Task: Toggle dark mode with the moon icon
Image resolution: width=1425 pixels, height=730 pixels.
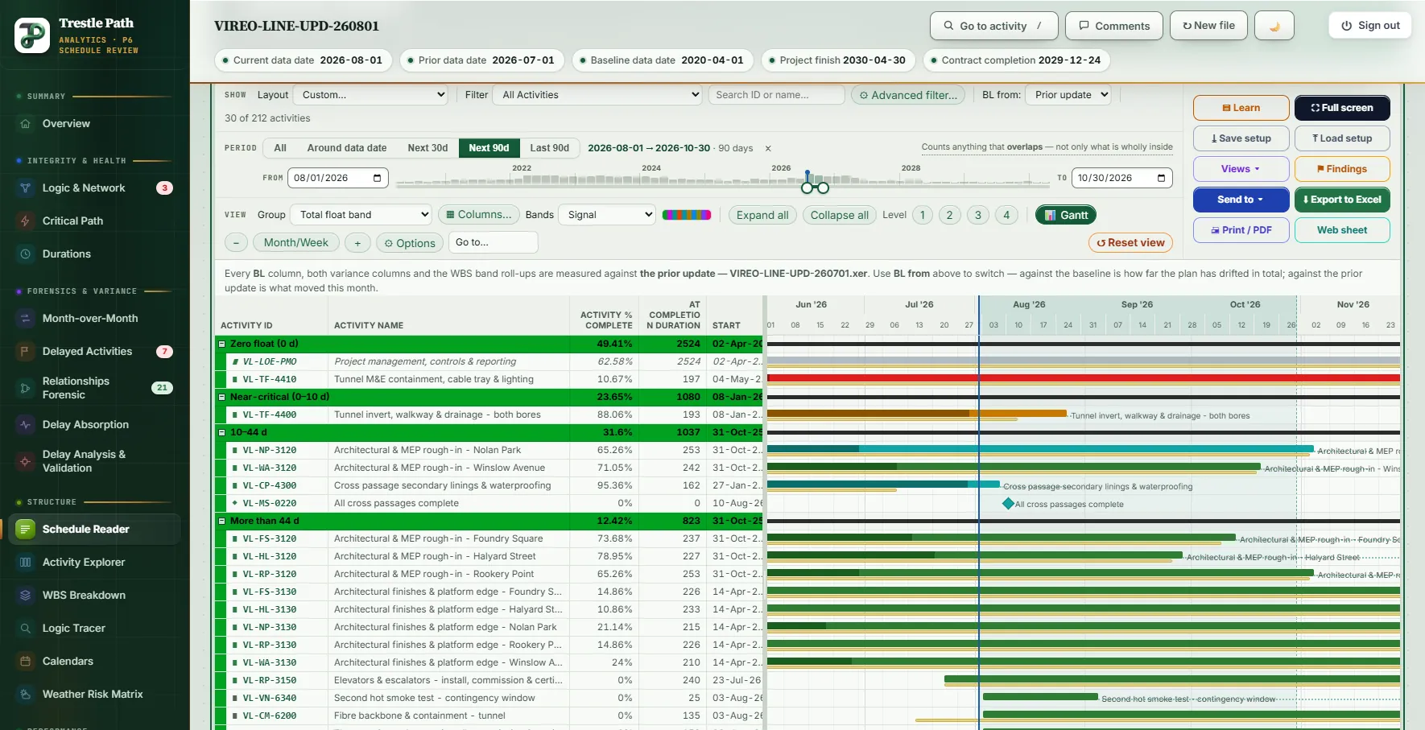Action: coord(1274,26)
